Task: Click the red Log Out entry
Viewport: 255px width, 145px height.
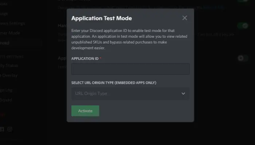Action: coord(2,115)
